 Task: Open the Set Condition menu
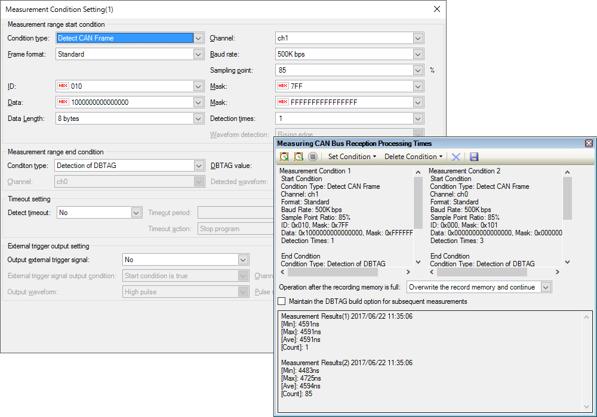[x=352, y=157]
